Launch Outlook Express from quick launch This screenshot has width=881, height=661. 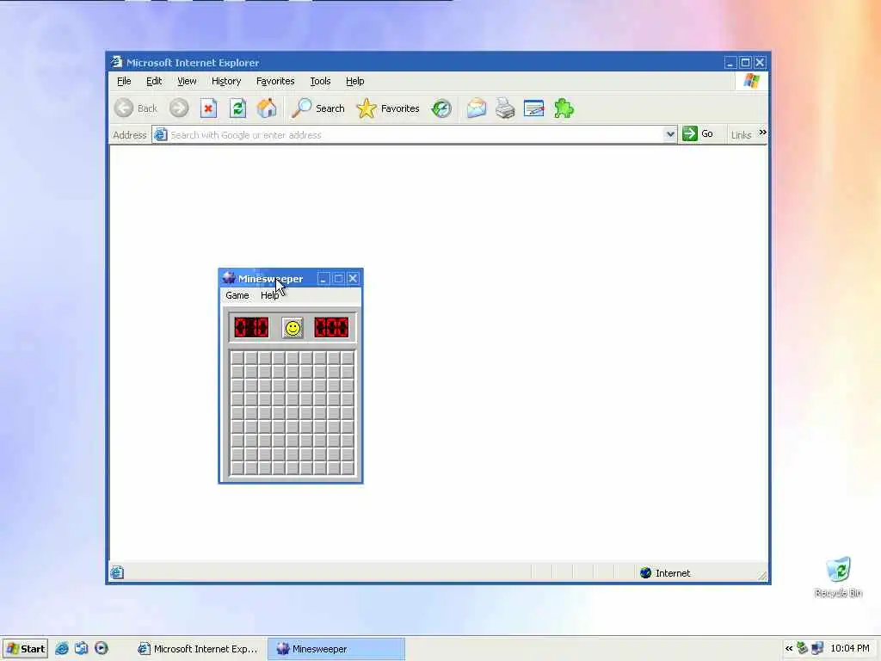tap(82, 648)
